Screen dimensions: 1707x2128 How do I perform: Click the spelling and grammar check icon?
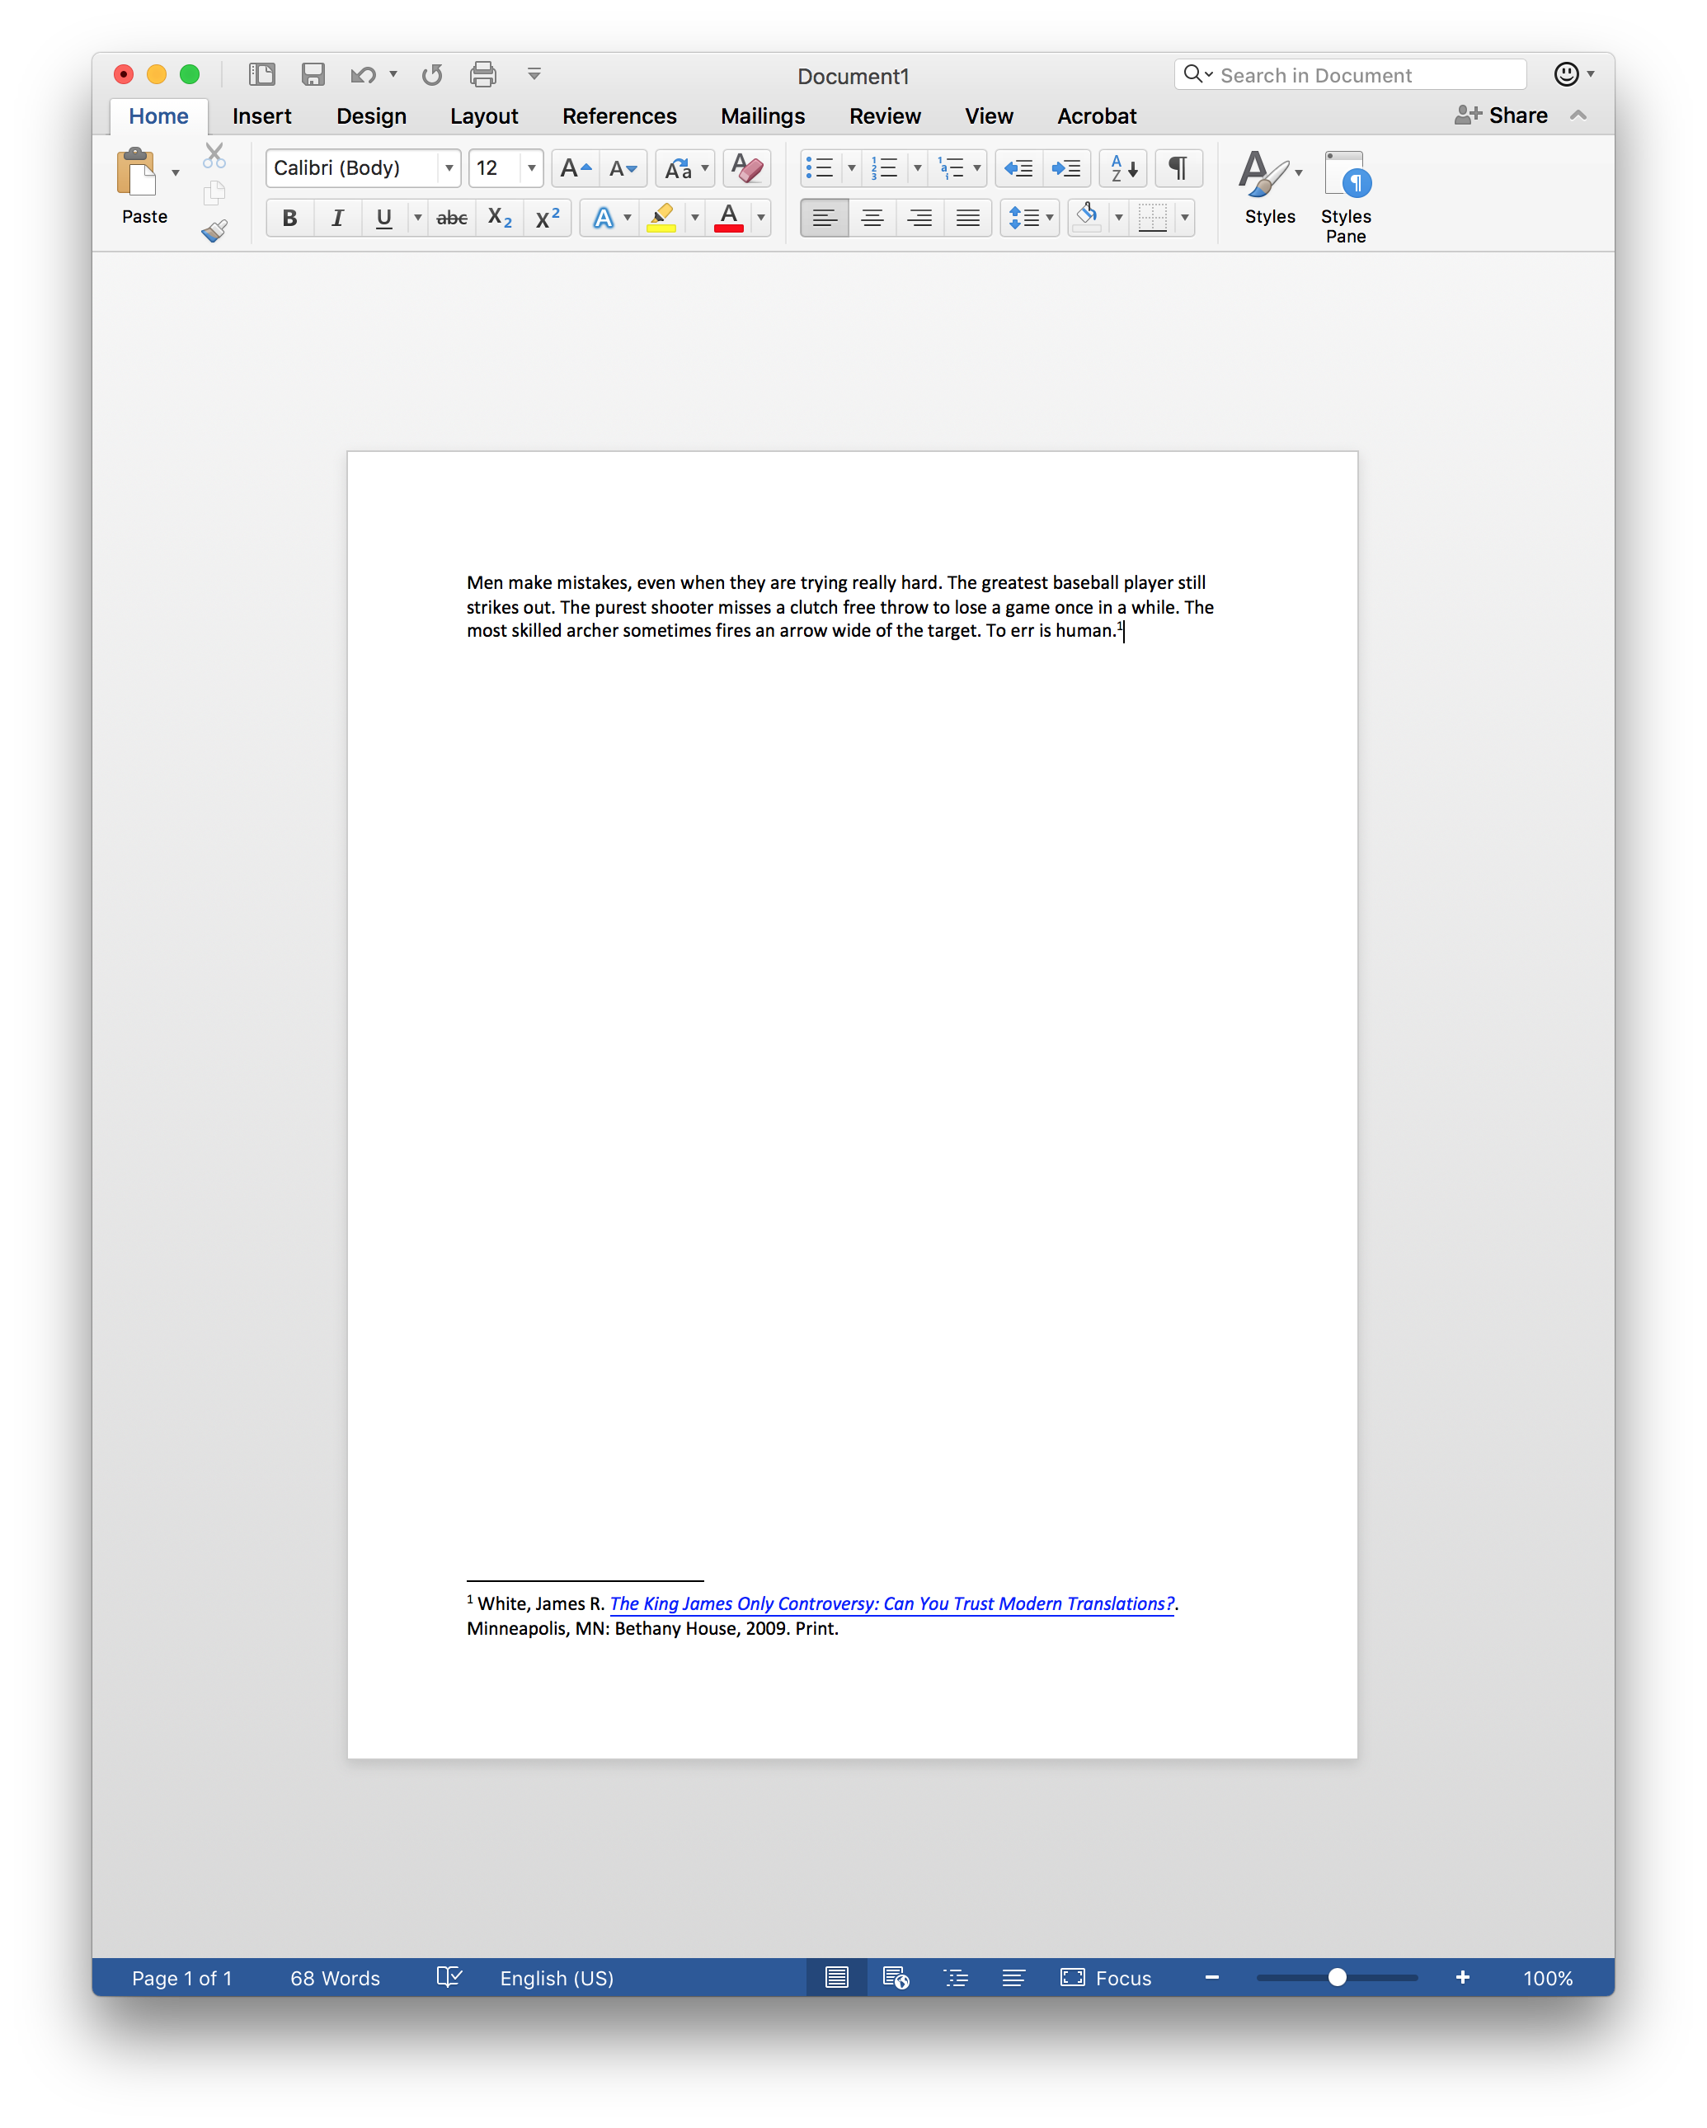coord(449,1977)
